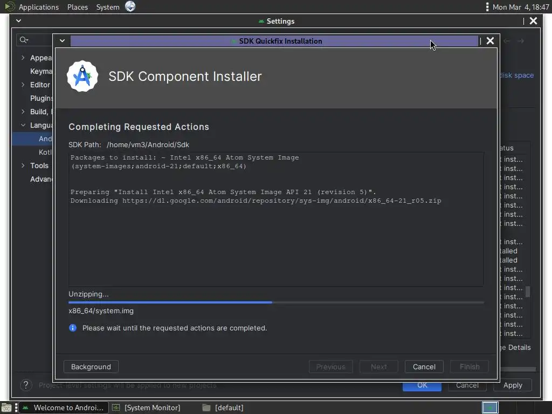This screenshot has width=552, height=414.
Task: Expand the Editor node in Settings tree
Action: tap(23, 85)
